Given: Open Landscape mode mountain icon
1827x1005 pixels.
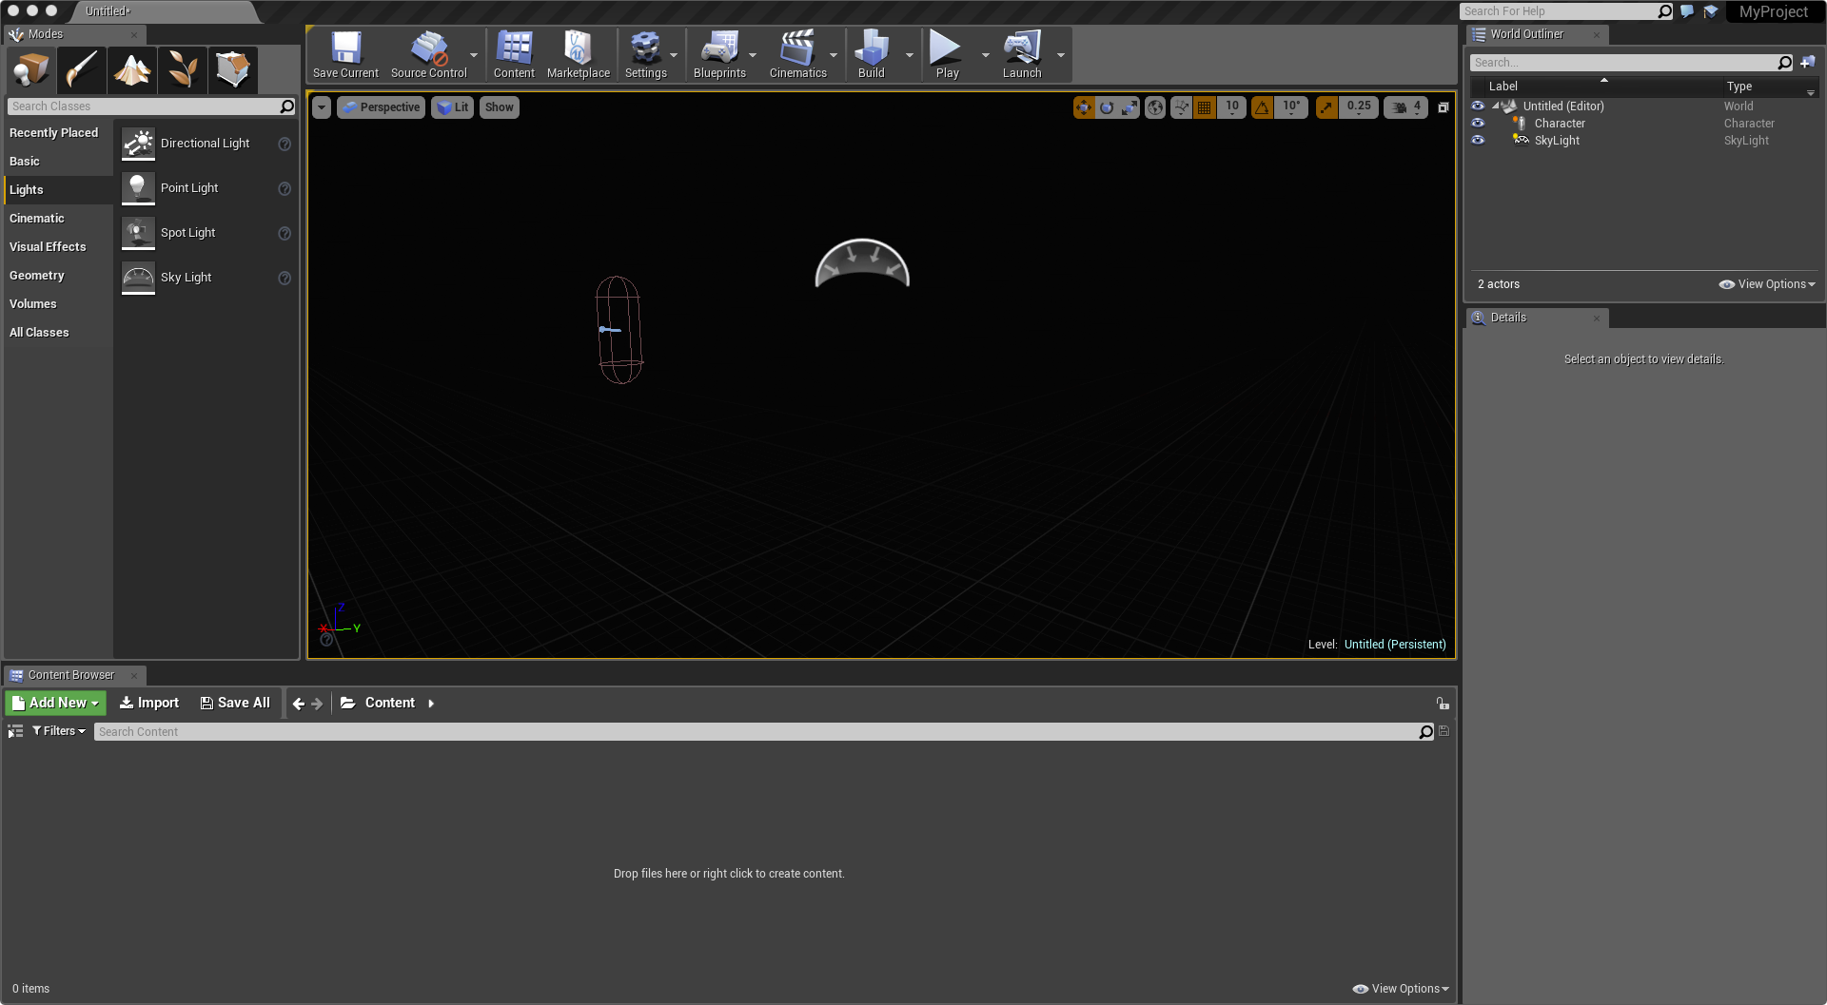Looking at the screenshot, I should point(132,69).
